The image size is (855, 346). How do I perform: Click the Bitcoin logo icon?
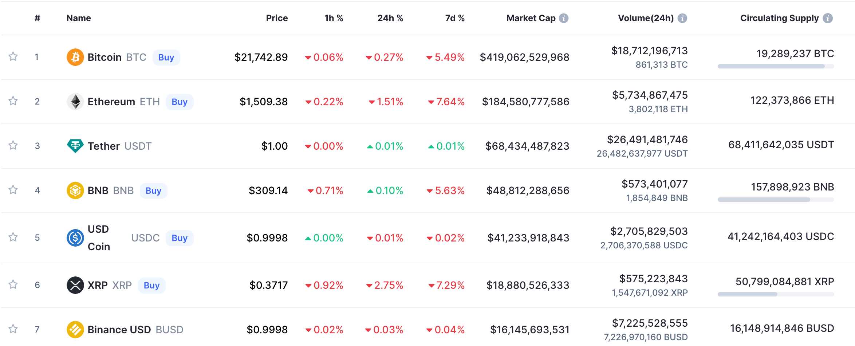point(75,58)
